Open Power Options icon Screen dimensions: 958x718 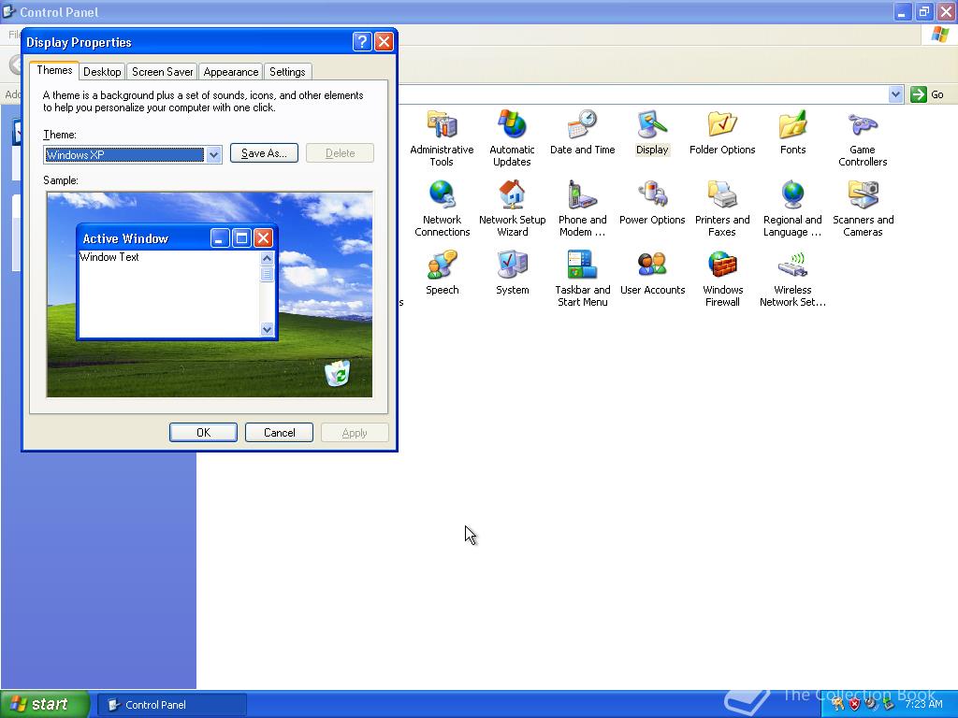(x=652, y=194)
